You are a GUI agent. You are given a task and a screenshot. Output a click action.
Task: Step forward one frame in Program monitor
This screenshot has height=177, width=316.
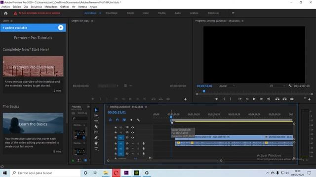coord(261,99)
